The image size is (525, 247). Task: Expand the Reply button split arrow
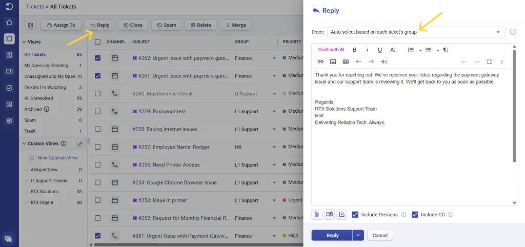359,235
